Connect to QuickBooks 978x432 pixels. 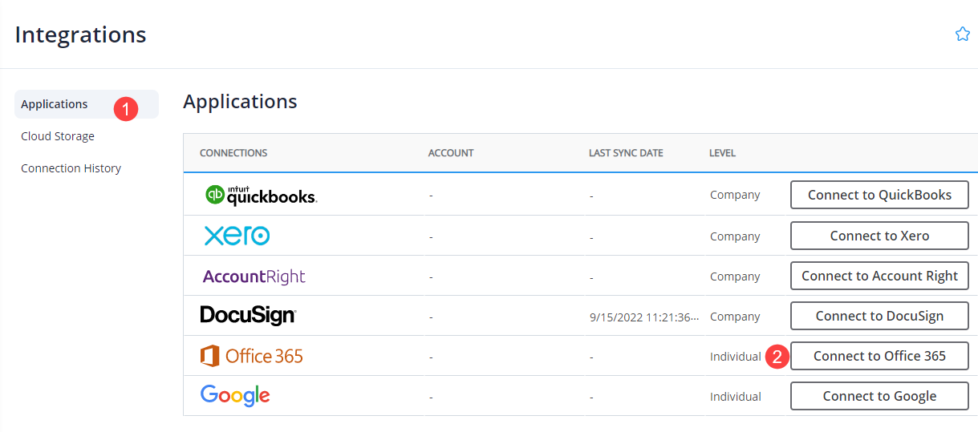(x=879, y=195)
